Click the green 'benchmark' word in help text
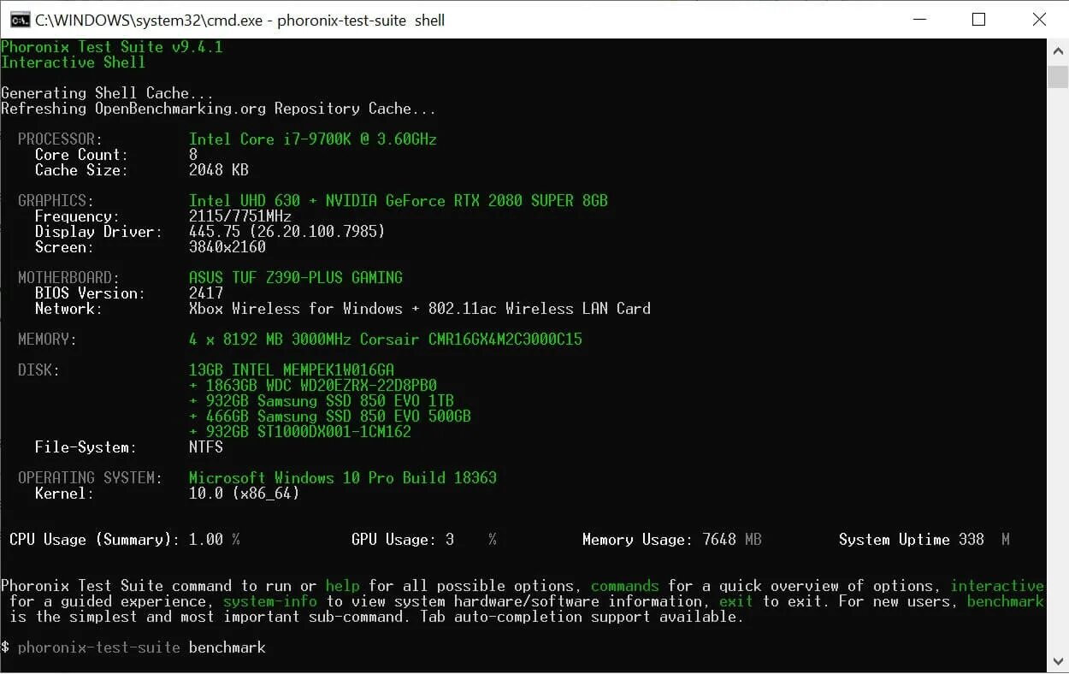1069x674 pixels. [1006, 601]
